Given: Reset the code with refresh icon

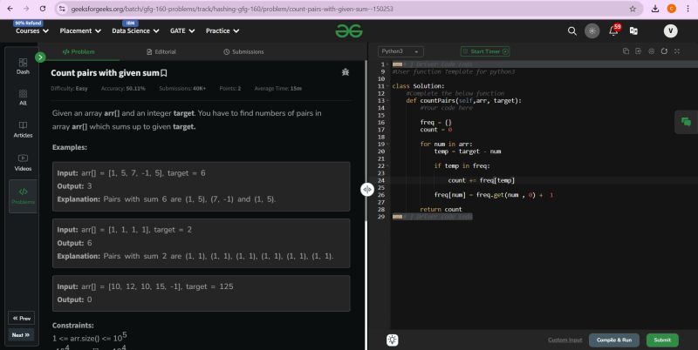Looking at the screenshot, I should pyautogui.click(x=664, y=51).
